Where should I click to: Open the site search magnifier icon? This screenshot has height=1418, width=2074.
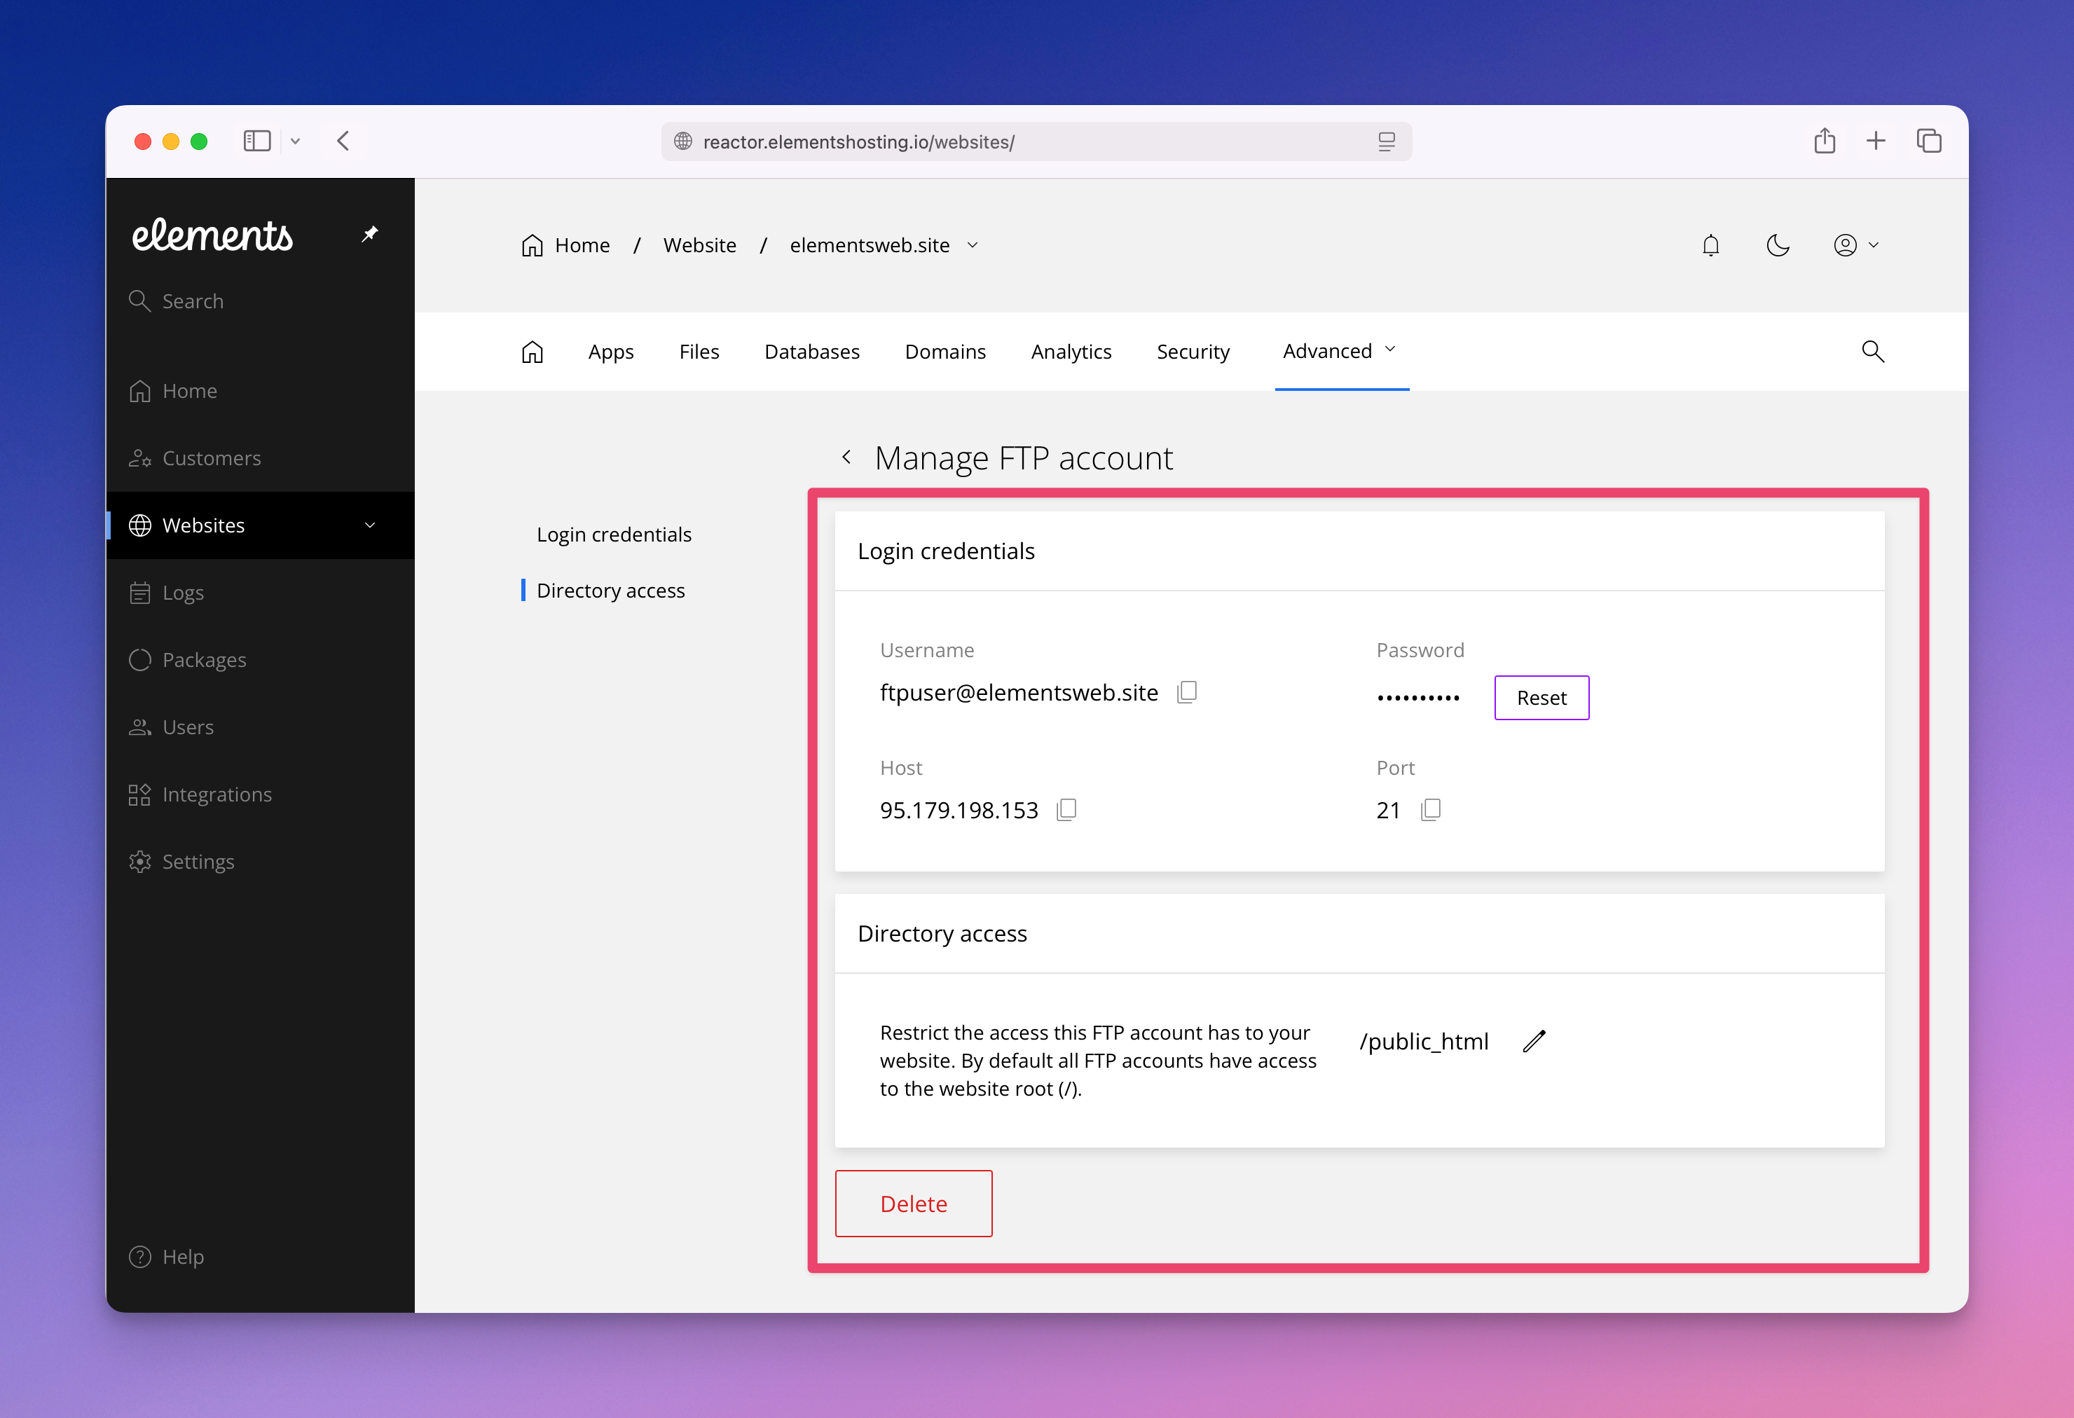1872,352
